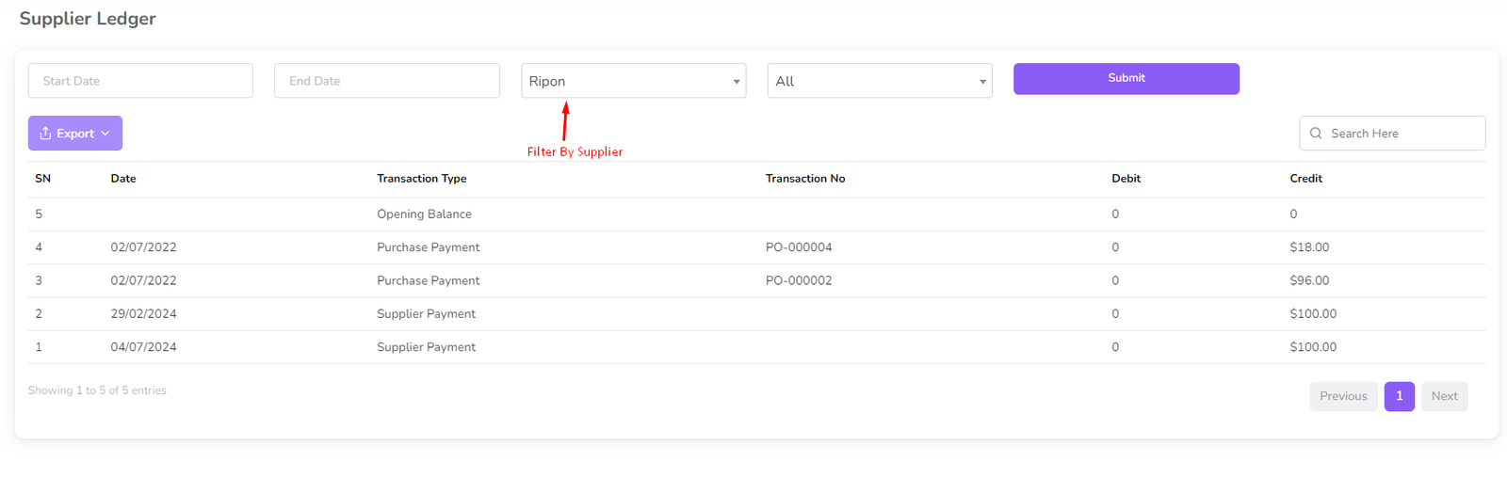
Task: Go to the Previous page
Action: [1342, 396]
